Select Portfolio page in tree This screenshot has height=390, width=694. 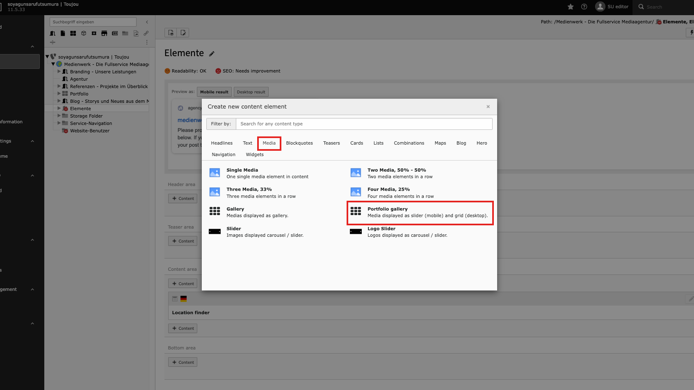tap(79, 94)
